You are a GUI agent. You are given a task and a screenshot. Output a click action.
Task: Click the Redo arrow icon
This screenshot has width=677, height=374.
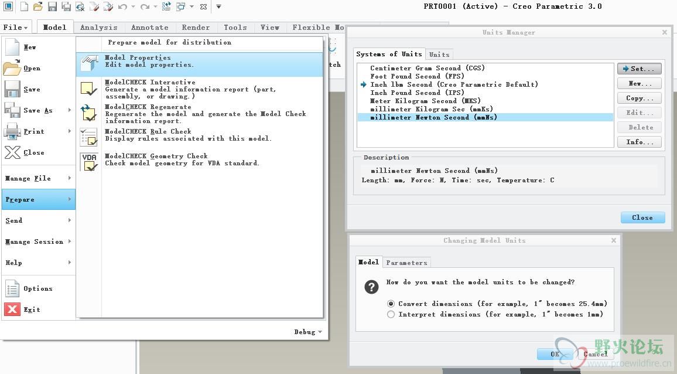point(145,6)
